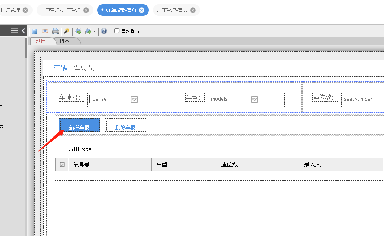Click the models input field
Screen dimensions: 384x236
234,99
